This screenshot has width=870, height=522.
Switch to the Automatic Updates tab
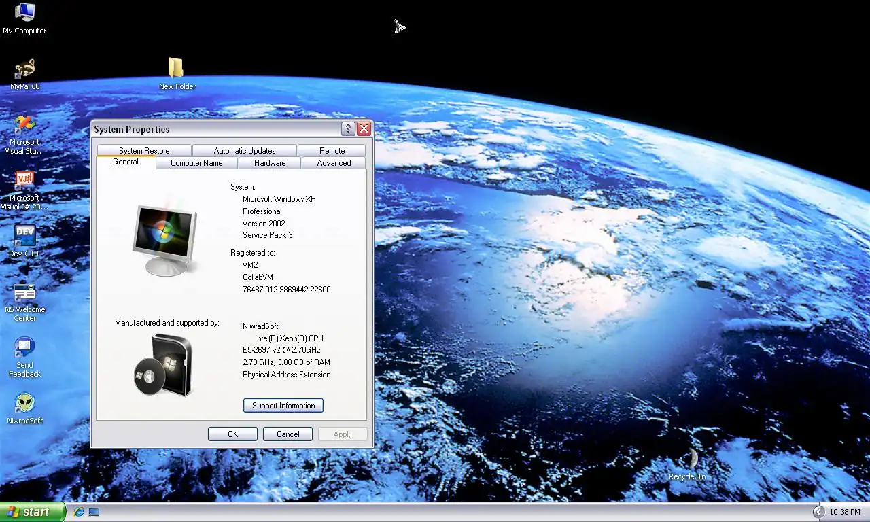click(245, 151)
